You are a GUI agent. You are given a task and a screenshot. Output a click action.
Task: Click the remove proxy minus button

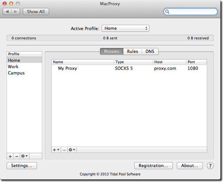[64, 150]
